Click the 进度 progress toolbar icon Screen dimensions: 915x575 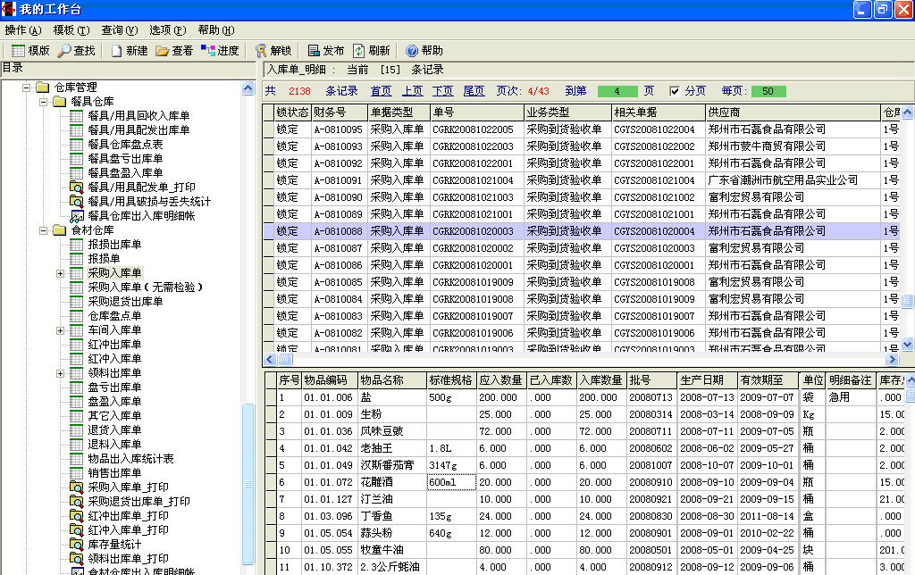pyautogui.click(x=207, y=51)
